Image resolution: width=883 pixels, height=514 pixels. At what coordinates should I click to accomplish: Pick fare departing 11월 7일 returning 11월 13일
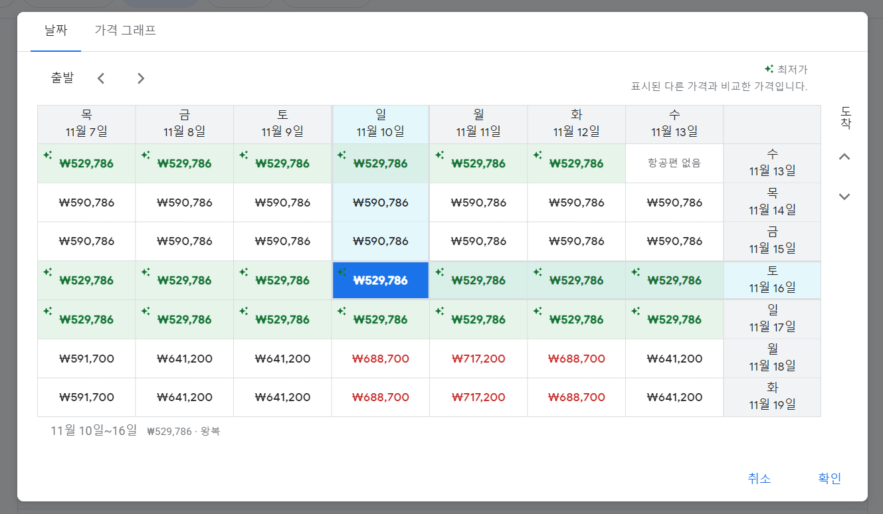click(86, 163)
